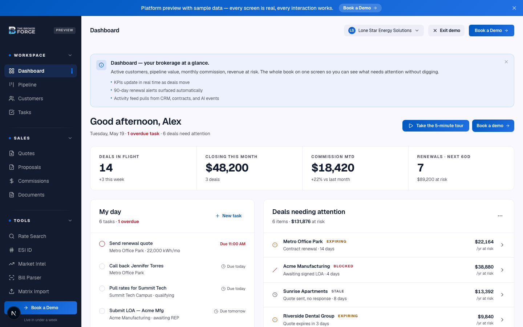
Task: Click the 1 overdue task link
Action: [x=143, y=134]
